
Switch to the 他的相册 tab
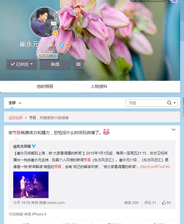pos(45,86)
